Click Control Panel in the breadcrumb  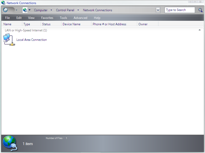click(65, 10)
